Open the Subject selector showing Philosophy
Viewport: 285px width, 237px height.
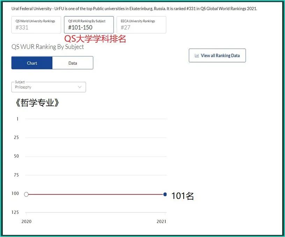[49, 87]
